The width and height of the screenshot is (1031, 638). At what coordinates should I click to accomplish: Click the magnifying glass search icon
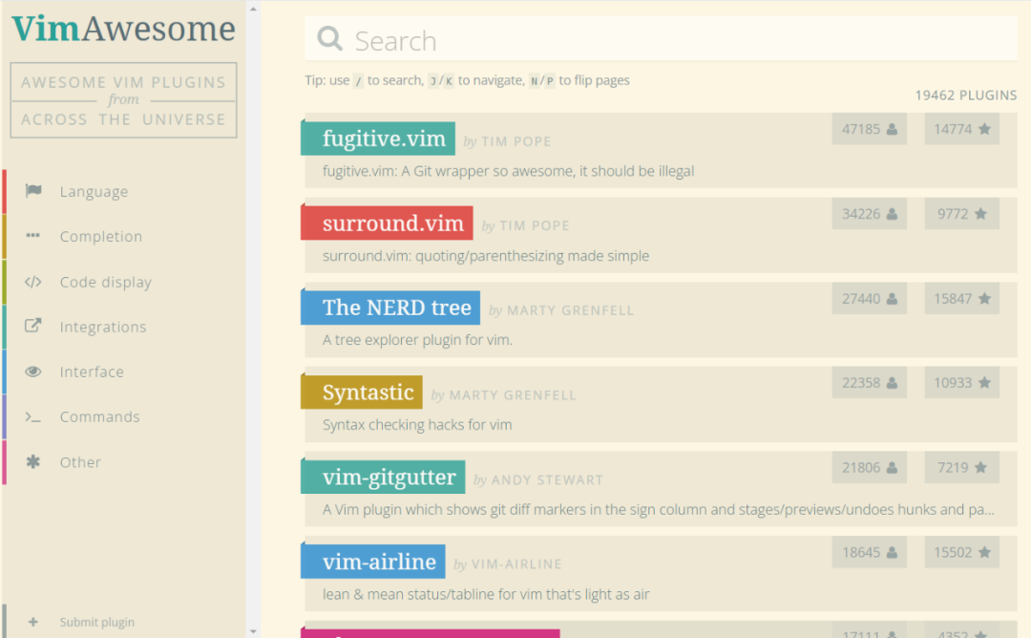coord(329,39)
